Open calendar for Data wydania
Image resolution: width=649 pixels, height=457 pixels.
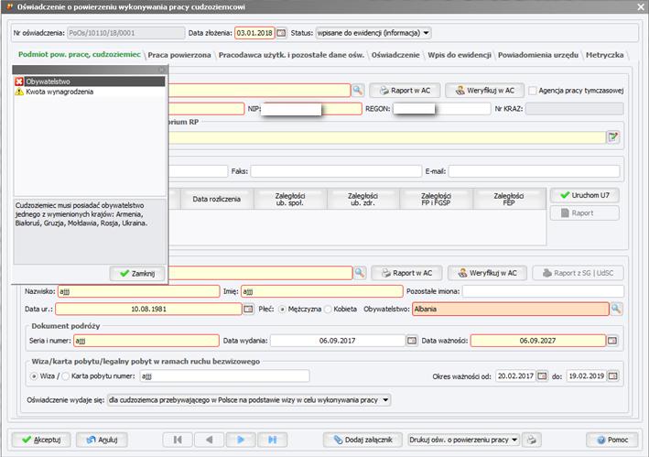(x=412, y=341)
